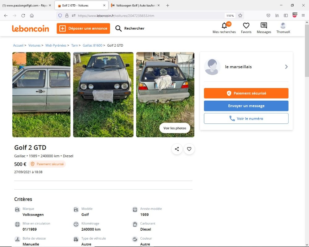Click the orange Paiement sécurisé button
This screenshot has width=309, height=247.
246,93
